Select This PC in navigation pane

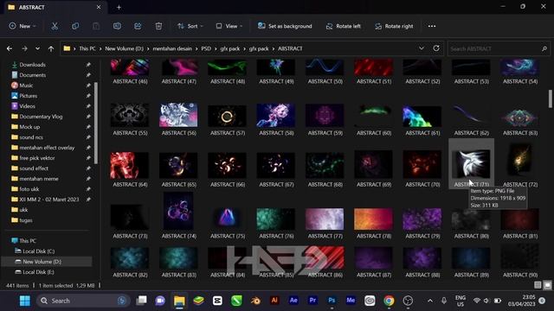tap(28, 241)
